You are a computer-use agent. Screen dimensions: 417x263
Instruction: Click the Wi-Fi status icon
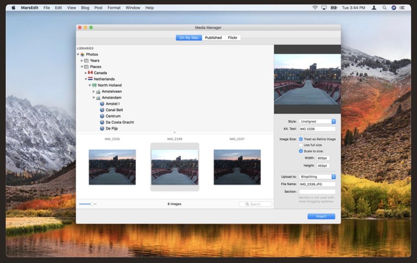point(315,8)
